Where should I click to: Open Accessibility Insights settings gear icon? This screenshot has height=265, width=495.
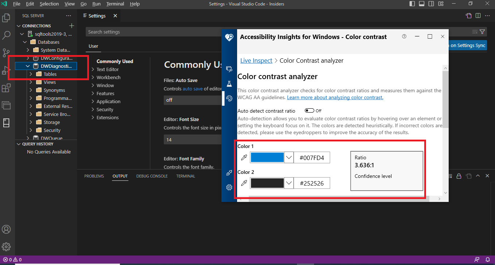tap(229, 187)
